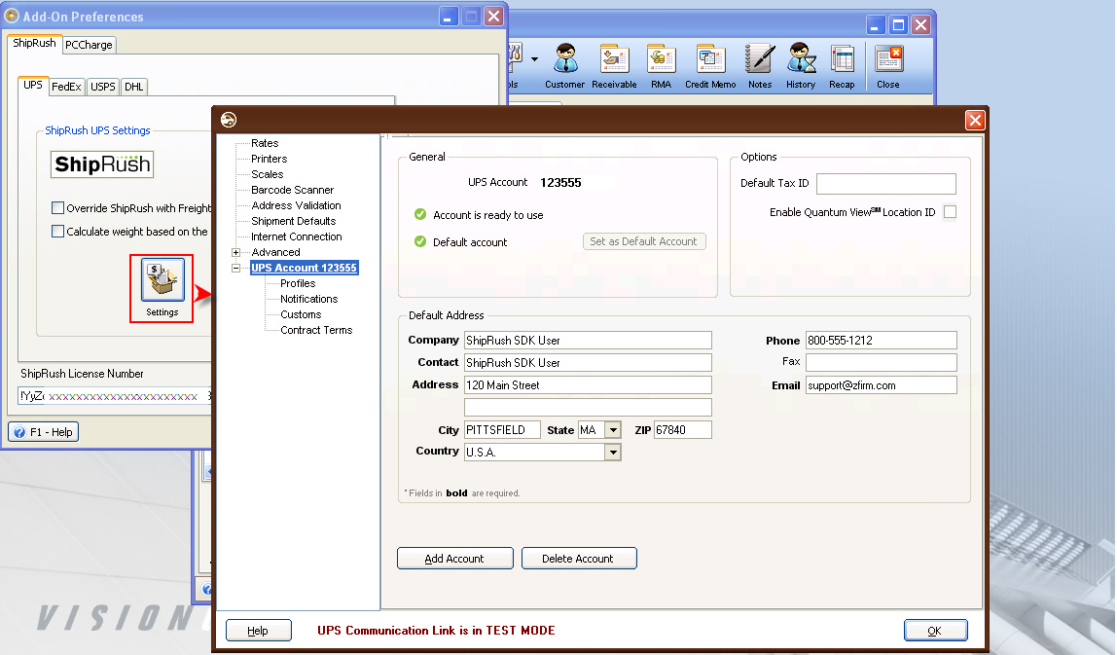
Task: Select UPS Account 123555 tree item
Action: 305,268
